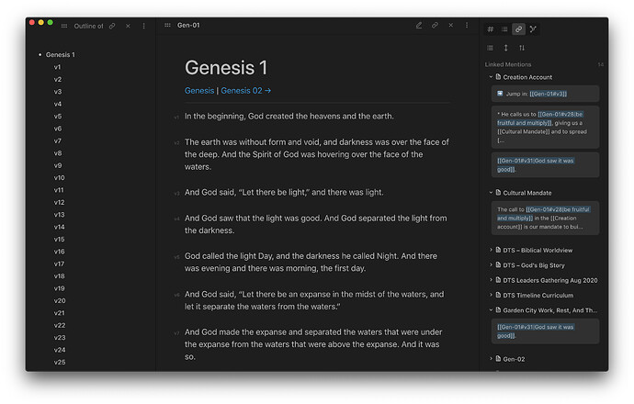Switch Gen-01 note to edit mode
This screenshot has width=634, height=404.
pyautogui.click(x=419, y=26)
